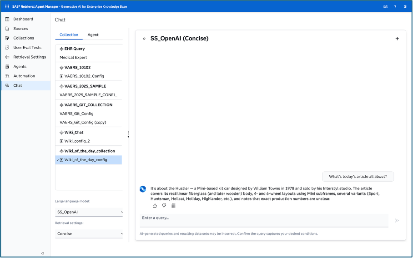This screenshot has height=258, width=413.
Task: Click the Chat sidebar icon
Action: 7,85
